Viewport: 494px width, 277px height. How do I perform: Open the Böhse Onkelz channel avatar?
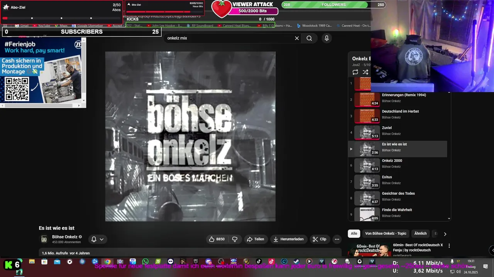44,239
